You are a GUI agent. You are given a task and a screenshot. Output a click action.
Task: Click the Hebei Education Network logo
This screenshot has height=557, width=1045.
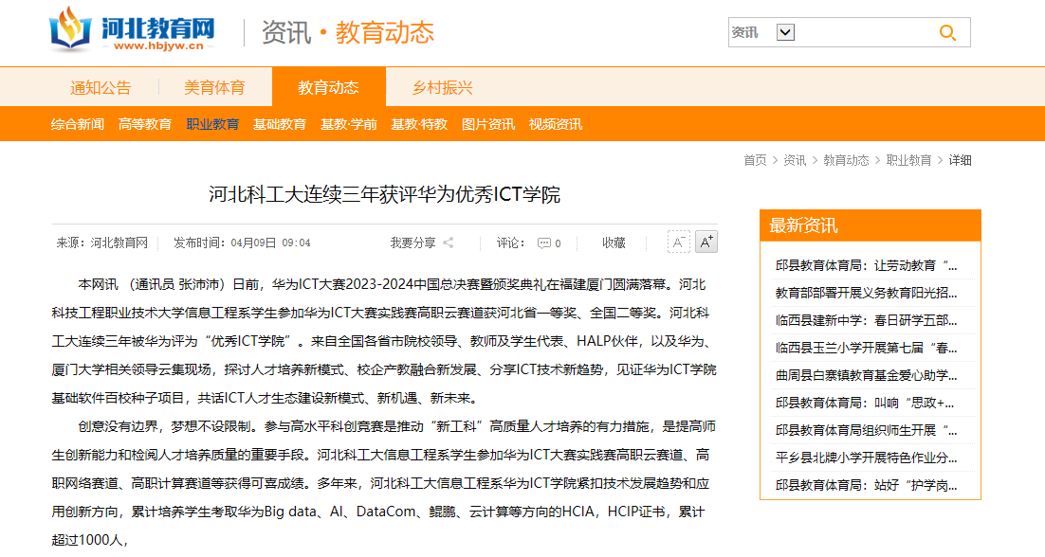(132, 31)
